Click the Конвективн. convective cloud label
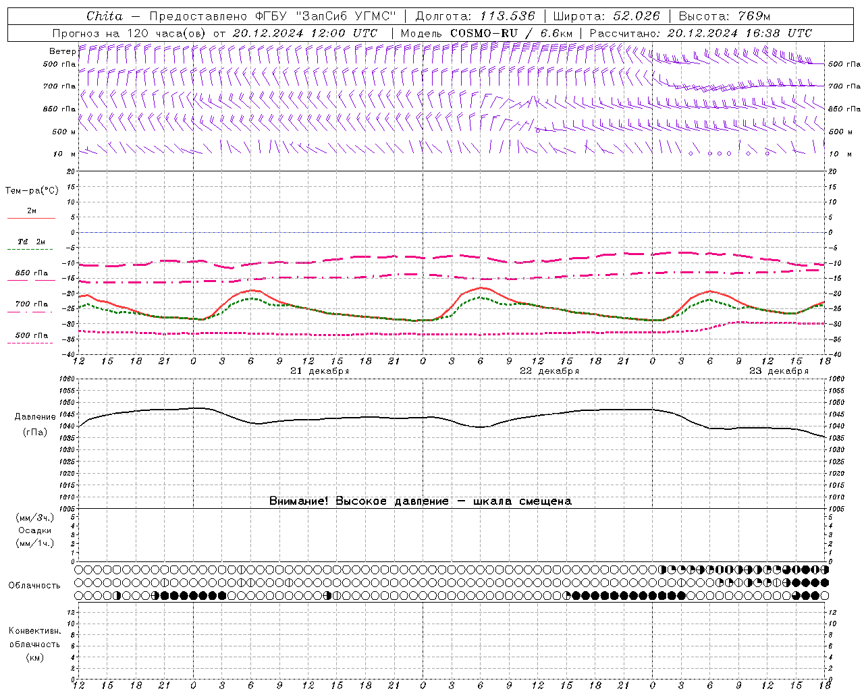The image size is (864, 691). (34, 631)
